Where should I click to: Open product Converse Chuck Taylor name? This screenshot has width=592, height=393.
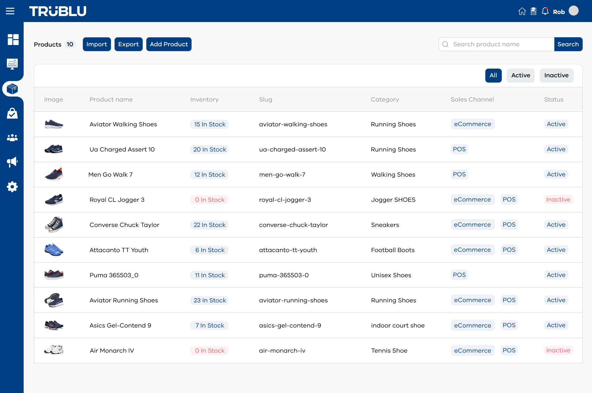(124, 225)
